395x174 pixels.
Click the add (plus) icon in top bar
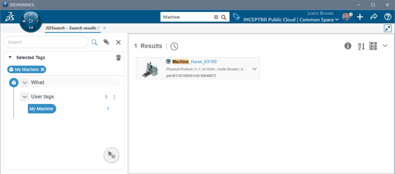click(360, 17)
